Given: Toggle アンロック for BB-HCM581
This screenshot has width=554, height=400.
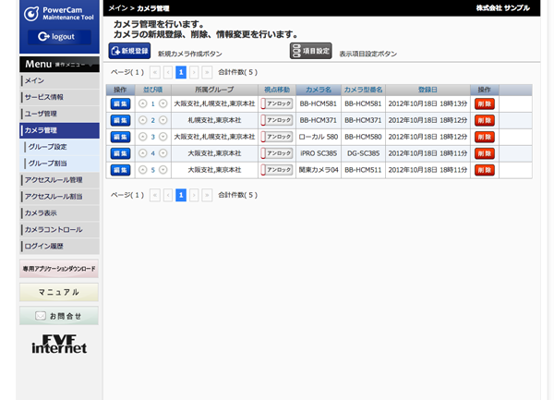Looking at the screenshot, I should (x=277, y=104).
